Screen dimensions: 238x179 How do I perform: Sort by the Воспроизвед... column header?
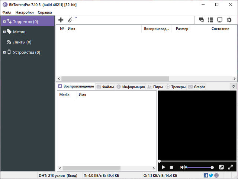157,29
